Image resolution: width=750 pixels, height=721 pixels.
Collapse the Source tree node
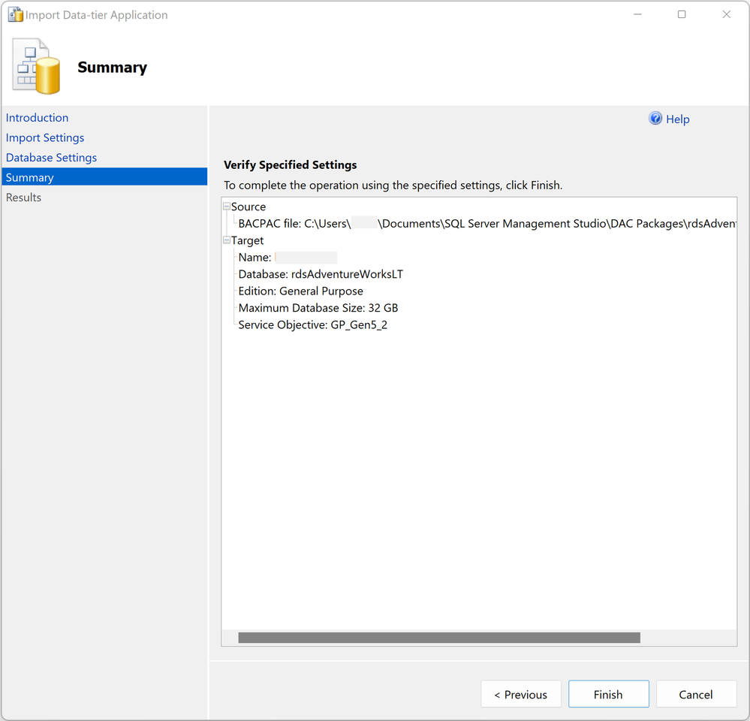click(x=227, y=207)
